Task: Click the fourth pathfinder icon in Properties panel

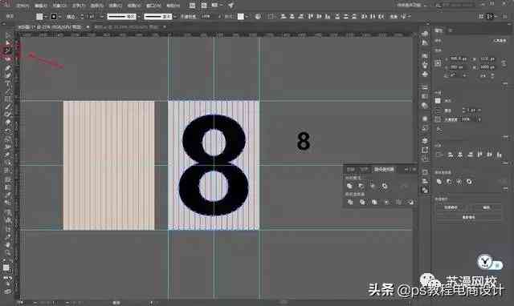Action: coord(469,182)
